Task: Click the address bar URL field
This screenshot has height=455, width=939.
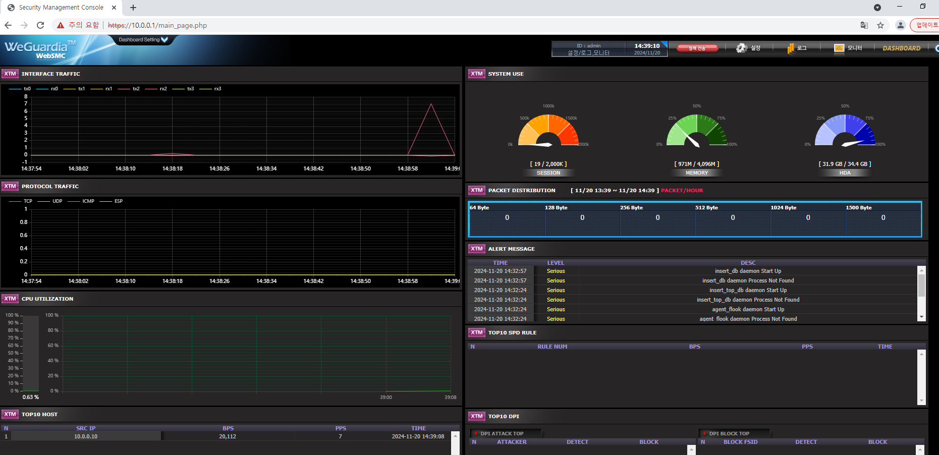Action: pos(157,25)
